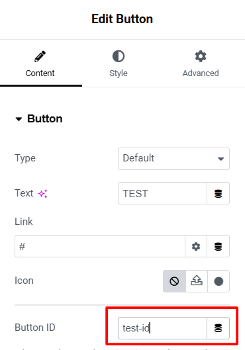Click the Type dropdown arrow
Viewport: 245px width, 350px height.
pyautogui.click(x=220, y=159)
